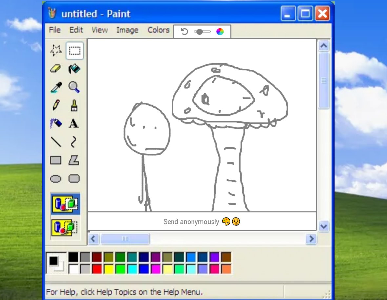This screenshot has width=387, height=300.
Task: Pick the light gray palette swatch
Action: (85, 269)
